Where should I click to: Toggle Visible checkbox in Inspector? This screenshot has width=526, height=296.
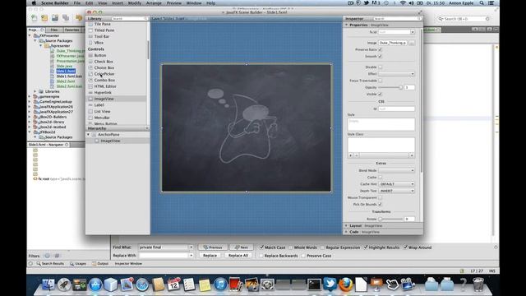(380, 95)
